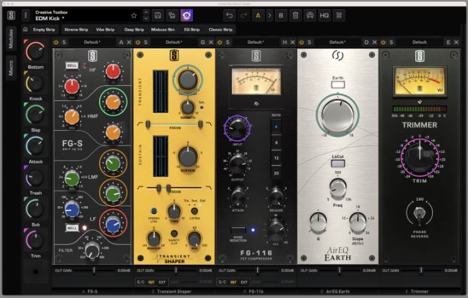Click the HF BELL button on FG-S
Image resolution: width=468 pixels, height=298 pixels.
click(72, 66)
